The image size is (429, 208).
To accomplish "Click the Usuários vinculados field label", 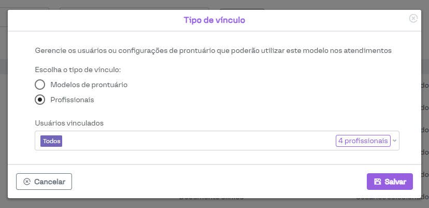I will pyautogui.click(x=69, y=123).
